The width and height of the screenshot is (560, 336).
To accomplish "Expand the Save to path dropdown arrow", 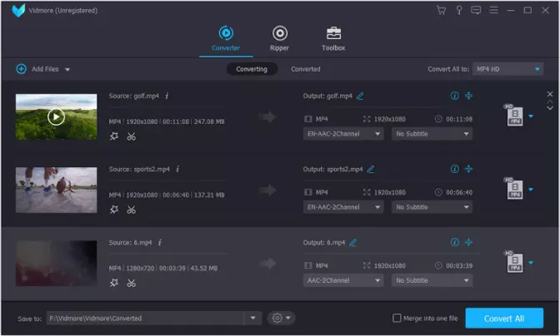I will [x=252, y=319].
